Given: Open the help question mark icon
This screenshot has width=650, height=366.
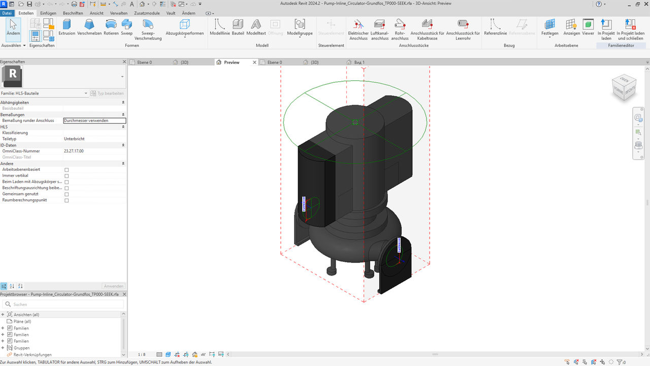Looking at the screenshot, I should tap(600, 4).
